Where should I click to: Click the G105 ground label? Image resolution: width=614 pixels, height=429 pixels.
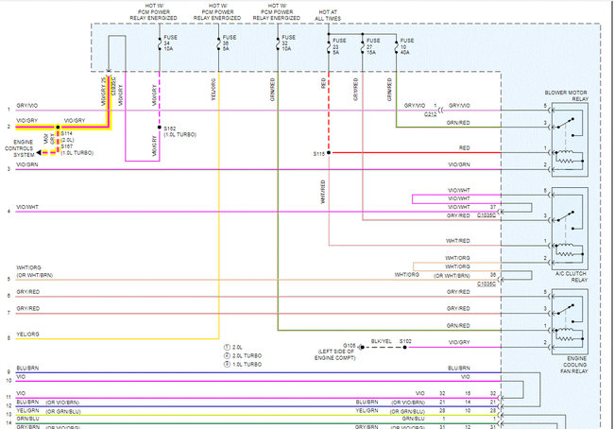click(349, 346)
